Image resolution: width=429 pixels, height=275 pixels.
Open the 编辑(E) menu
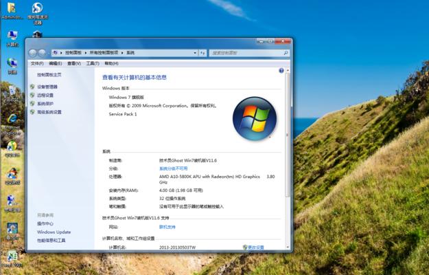point(56,63)
